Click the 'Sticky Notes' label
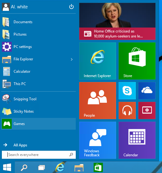 pos(23,111)
